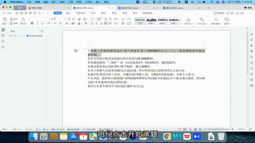Apply the Heading 1 style
The image size is (255, 143).
151,21
